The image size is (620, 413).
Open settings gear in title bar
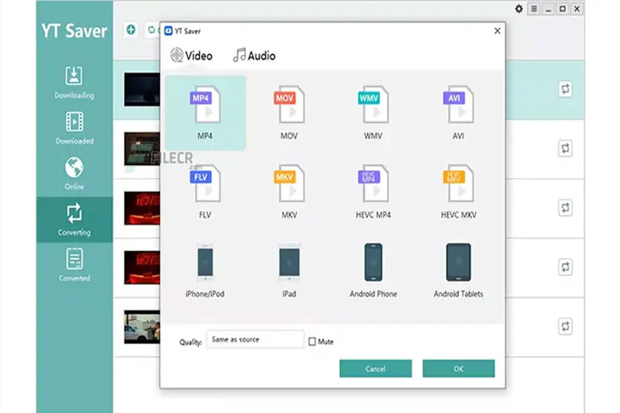(x=518, y=9)
